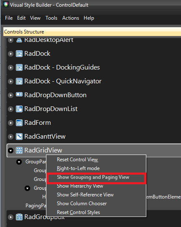Choose Show Hierarchy View
This screenshot has width=181, height=227.
point(96,186)
